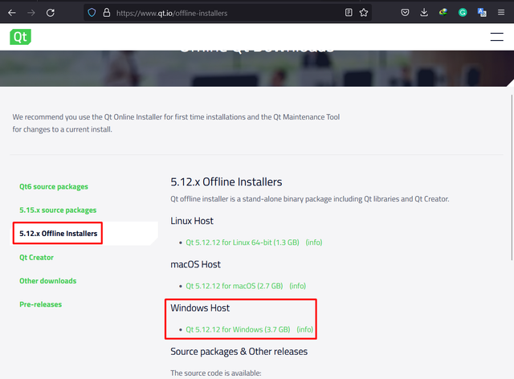
Task: Reload the current page
Action: point(50,13)
